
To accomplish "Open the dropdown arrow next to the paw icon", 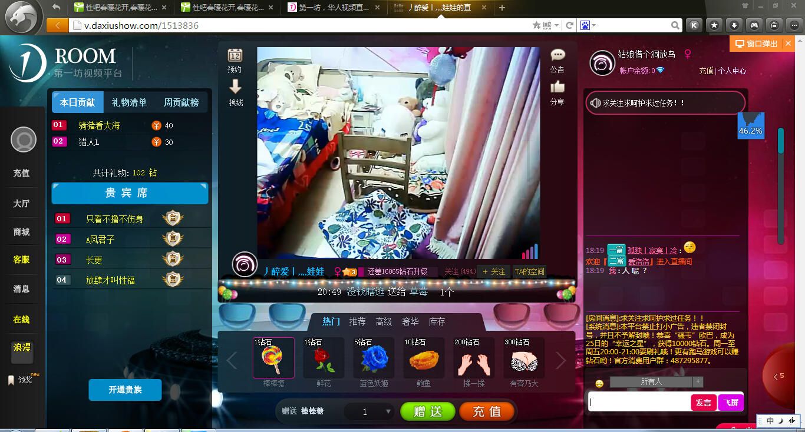I will (x=594, y=25).
